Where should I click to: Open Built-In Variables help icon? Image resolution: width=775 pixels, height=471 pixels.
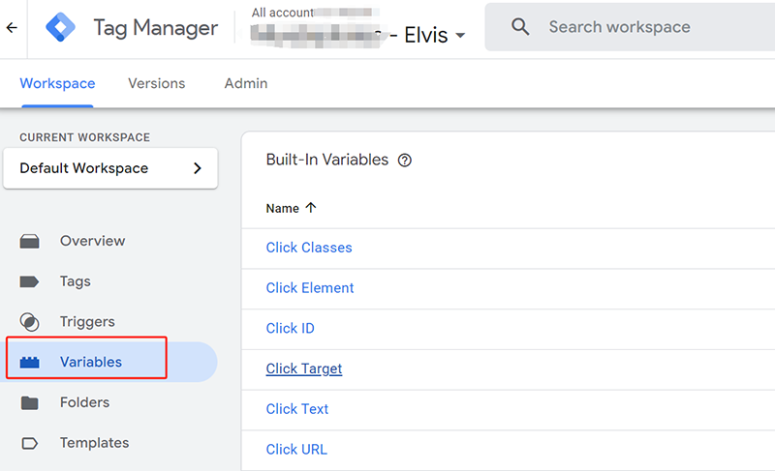click(405, 161)
